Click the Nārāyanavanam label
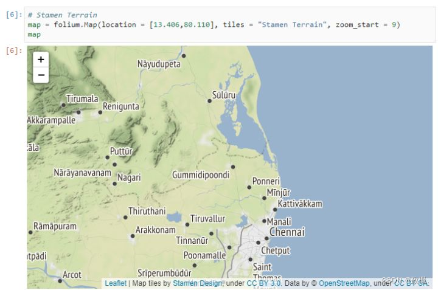 82,173
